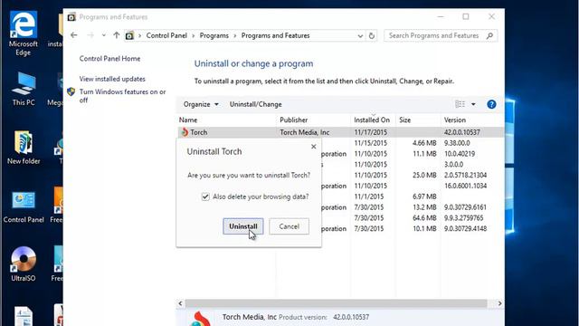Click version 10.0.40219 cell
The width and height of the screenshot is (579, 326).
460,154
